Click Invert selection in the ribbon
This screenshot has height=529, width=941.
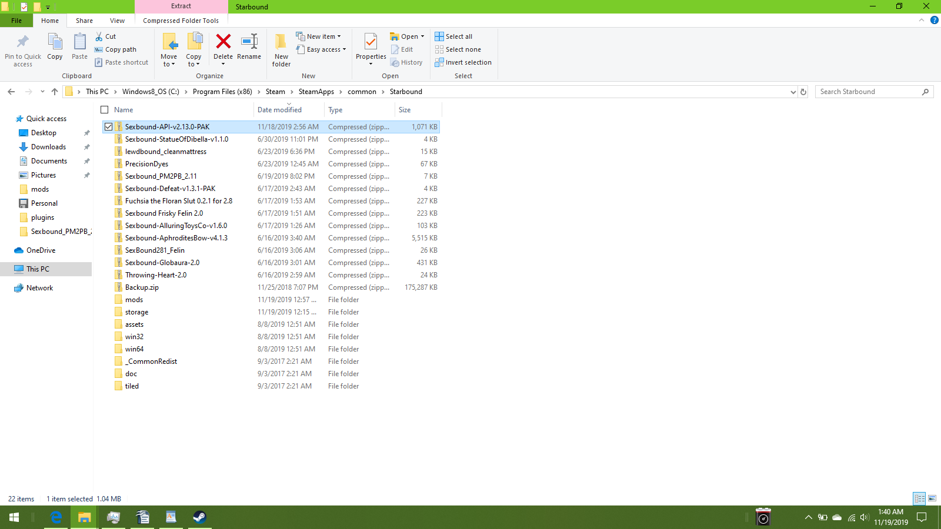(463, 62)
